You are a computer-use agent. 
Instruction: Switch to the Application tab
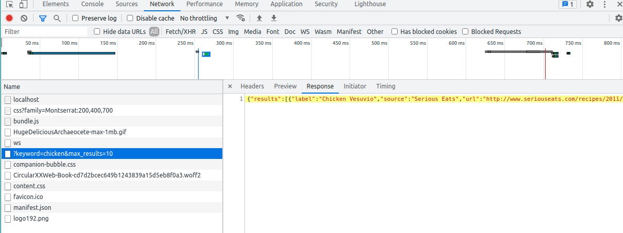(286, 4)
